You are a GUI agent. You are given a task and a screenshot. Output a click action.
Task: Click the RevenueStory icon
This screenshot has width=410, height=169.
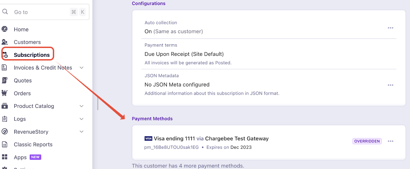pyautogui.click(x=5, y=132)
